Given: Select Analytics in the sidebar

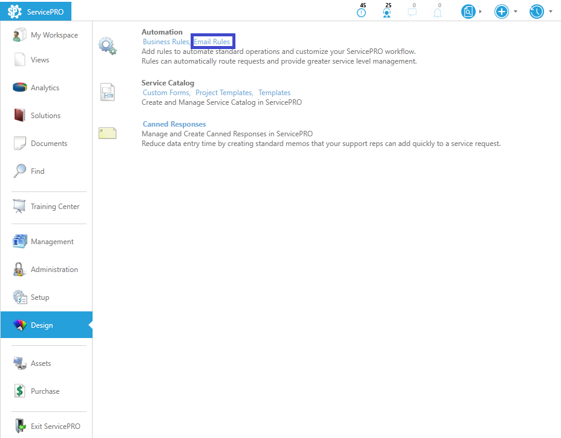Looking at the screenshot, I should (45, 88).
